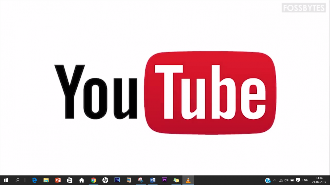Click the white house icon on taskbar
The width and height of the screenshot is (330, 185).
click(81, 180)
